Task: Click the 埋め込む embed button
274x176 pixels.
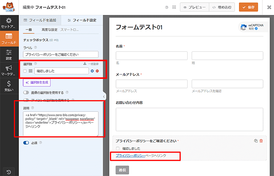Action: tap(222, 7)
